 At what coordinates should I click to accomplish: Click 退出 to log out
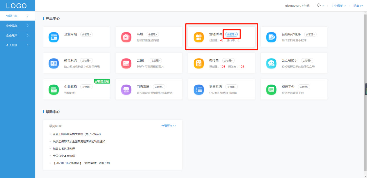356,5
